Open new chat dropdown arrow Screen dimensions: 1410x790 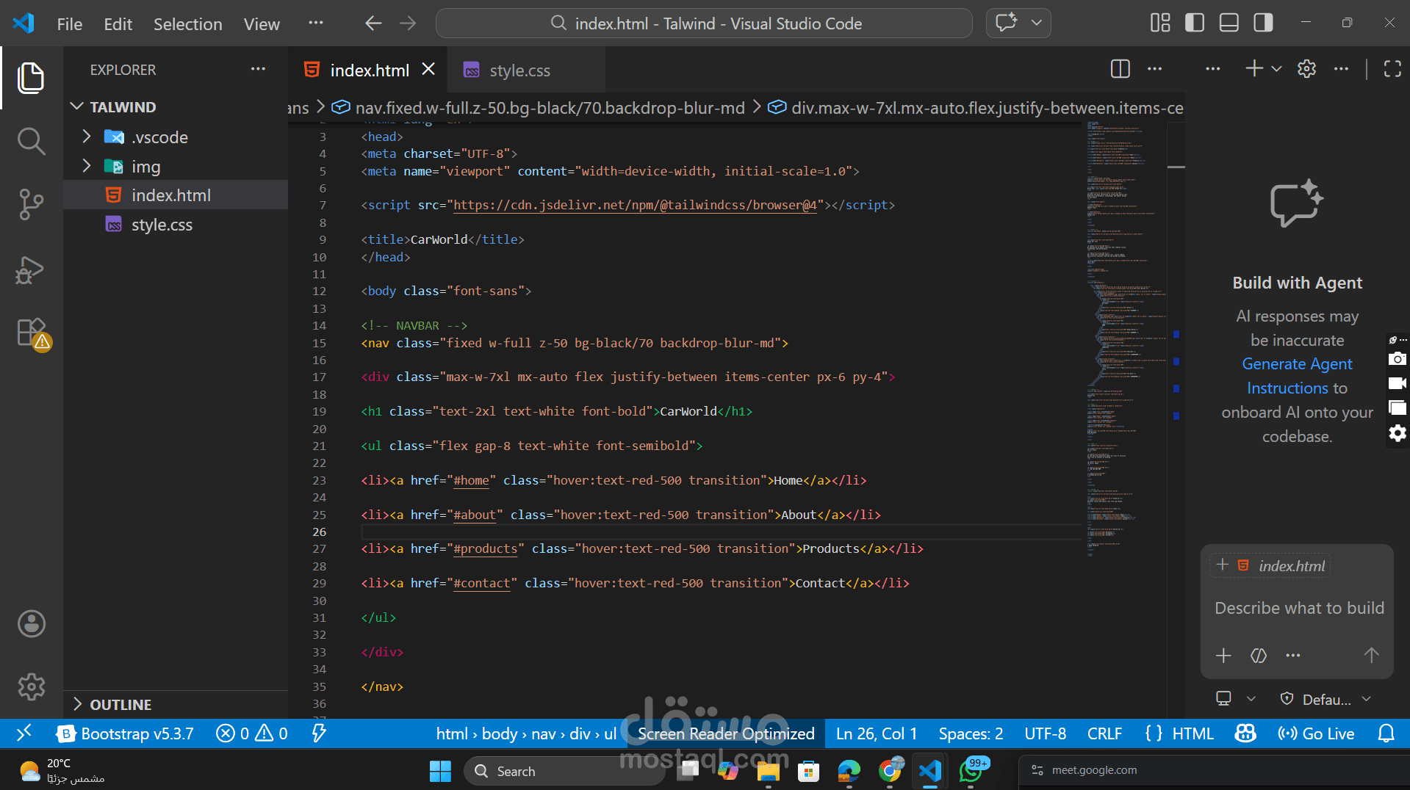tap(1277, 68)
